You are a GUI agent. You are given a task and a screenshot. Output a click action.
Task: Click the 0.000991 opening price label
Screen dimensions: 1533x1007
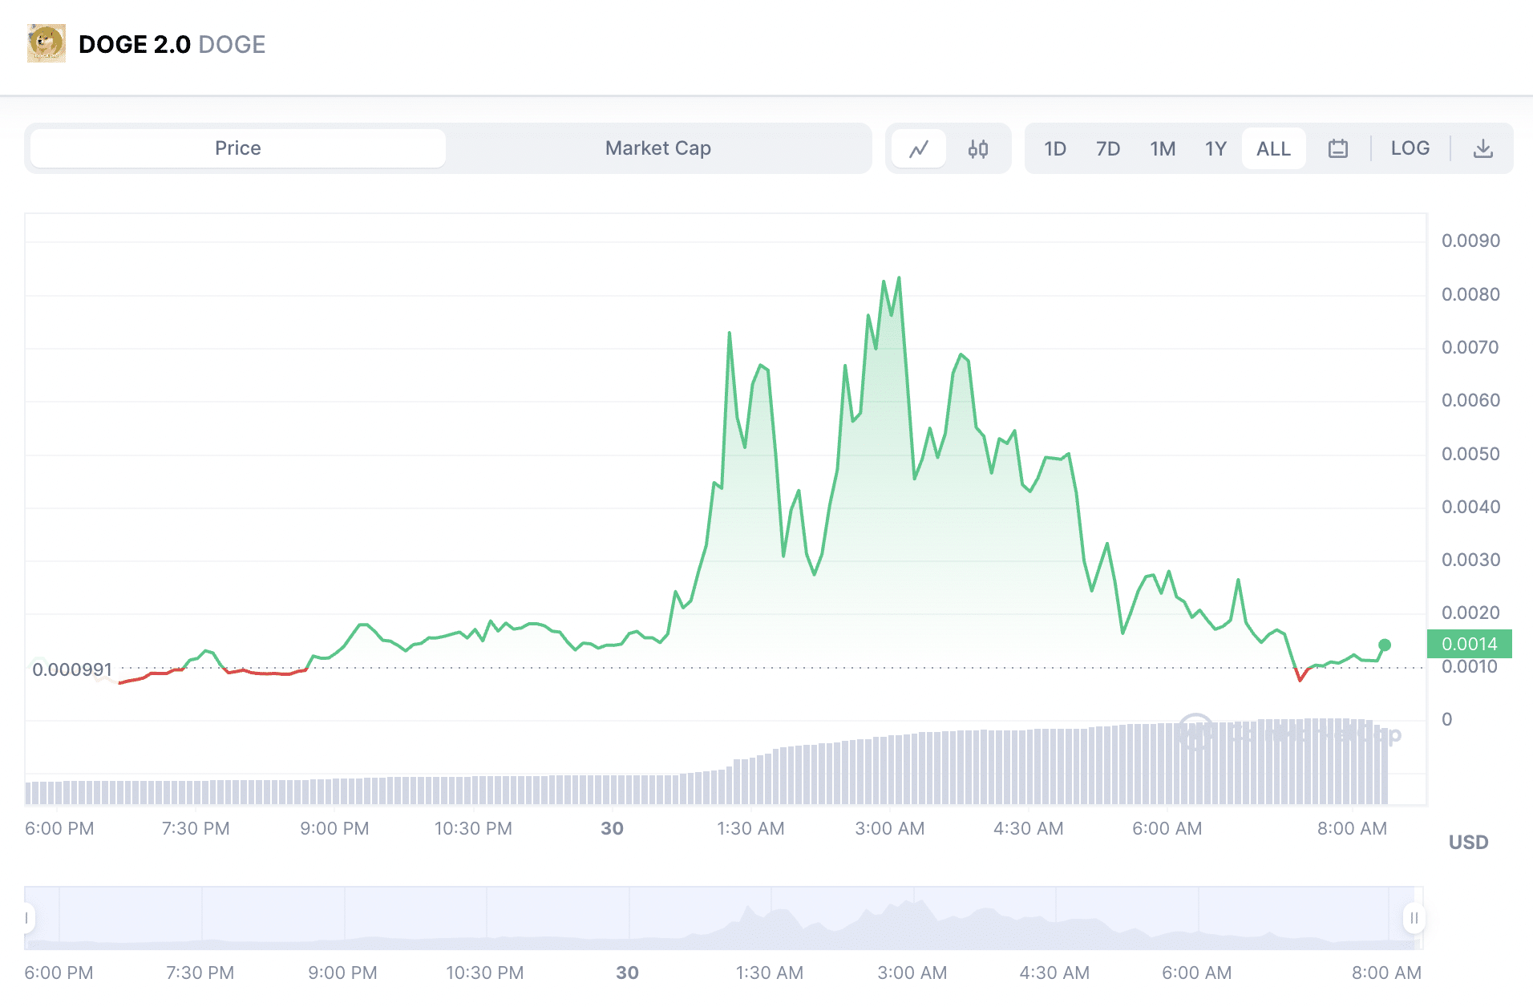click(x=72, y=669)
